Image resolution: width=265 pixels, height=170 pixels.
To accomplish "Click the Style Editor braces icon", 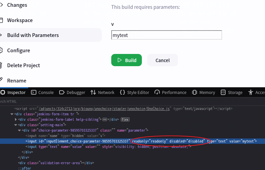I will pyautogui.click(x=122, y=92).
